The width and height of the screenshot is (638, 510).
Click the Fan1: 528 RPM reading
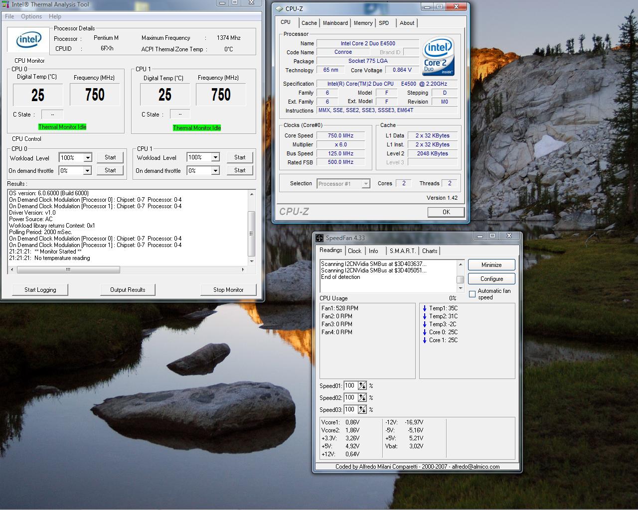pyautogui.click(x=339, y=308)
